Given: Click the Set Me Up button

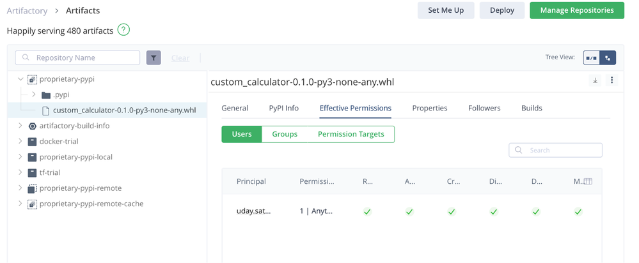Looking at the screenshot, I should point(445,10).
